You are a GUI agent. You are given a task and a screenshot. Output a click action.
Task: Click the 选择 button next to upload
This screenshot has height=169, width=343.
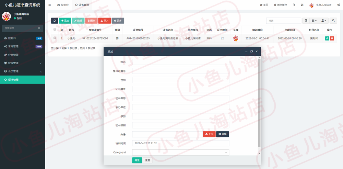[223, 134]
